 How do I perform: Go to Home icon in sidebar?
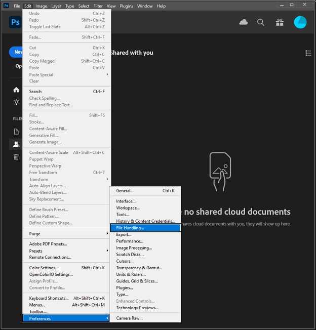[x=16, y=90]
